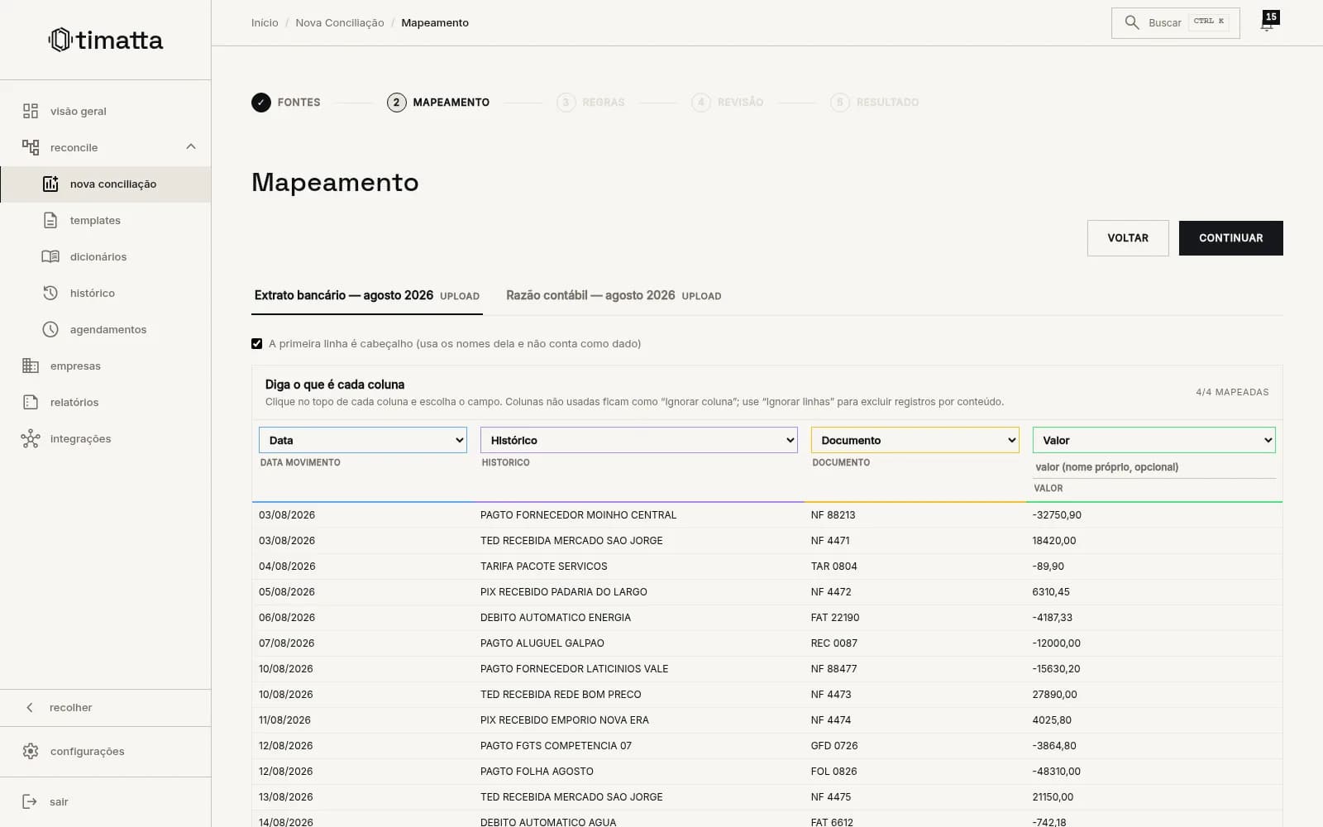The image size is (1323, 827).
Task: Open the relatórios report icon
Action: click(x=31, y=402)
